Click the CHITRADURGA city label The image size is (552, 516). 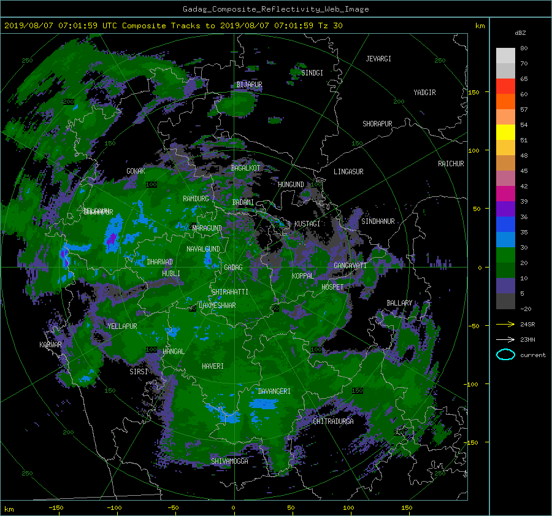point(333,422)
